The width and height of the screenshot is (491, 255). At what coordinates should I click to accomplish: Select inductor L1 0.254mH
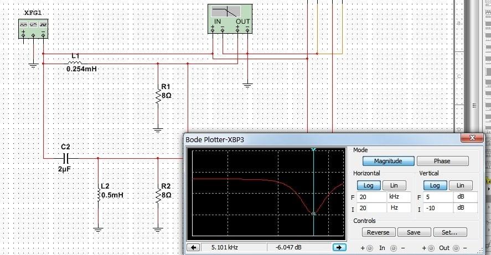[x=75, y=63]
